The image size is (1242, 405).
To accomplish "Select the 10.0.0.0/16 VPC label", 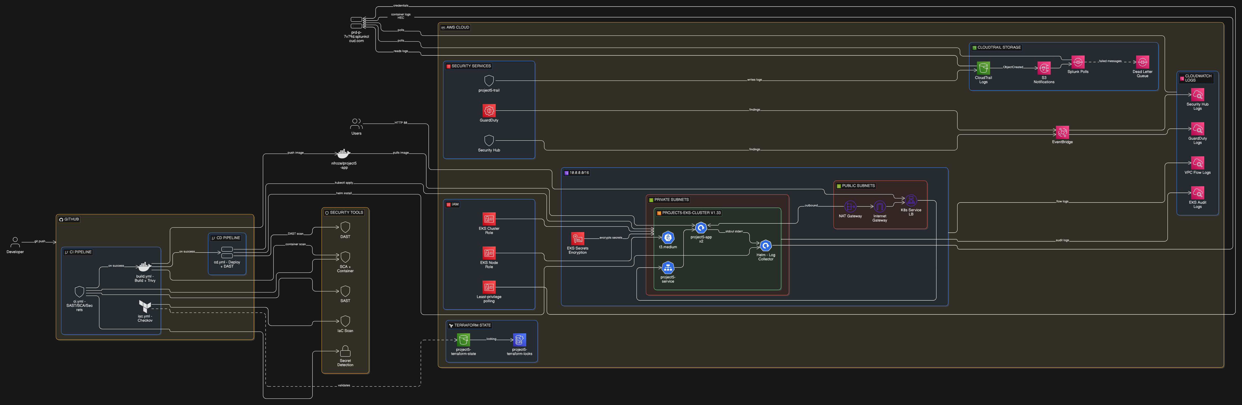I will [579, 172].
